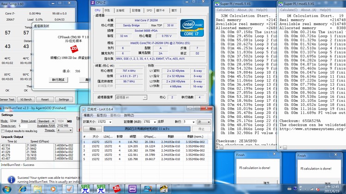Click the yellow tool icon in the taskbar
346x194 pixels.
[164, 189]
